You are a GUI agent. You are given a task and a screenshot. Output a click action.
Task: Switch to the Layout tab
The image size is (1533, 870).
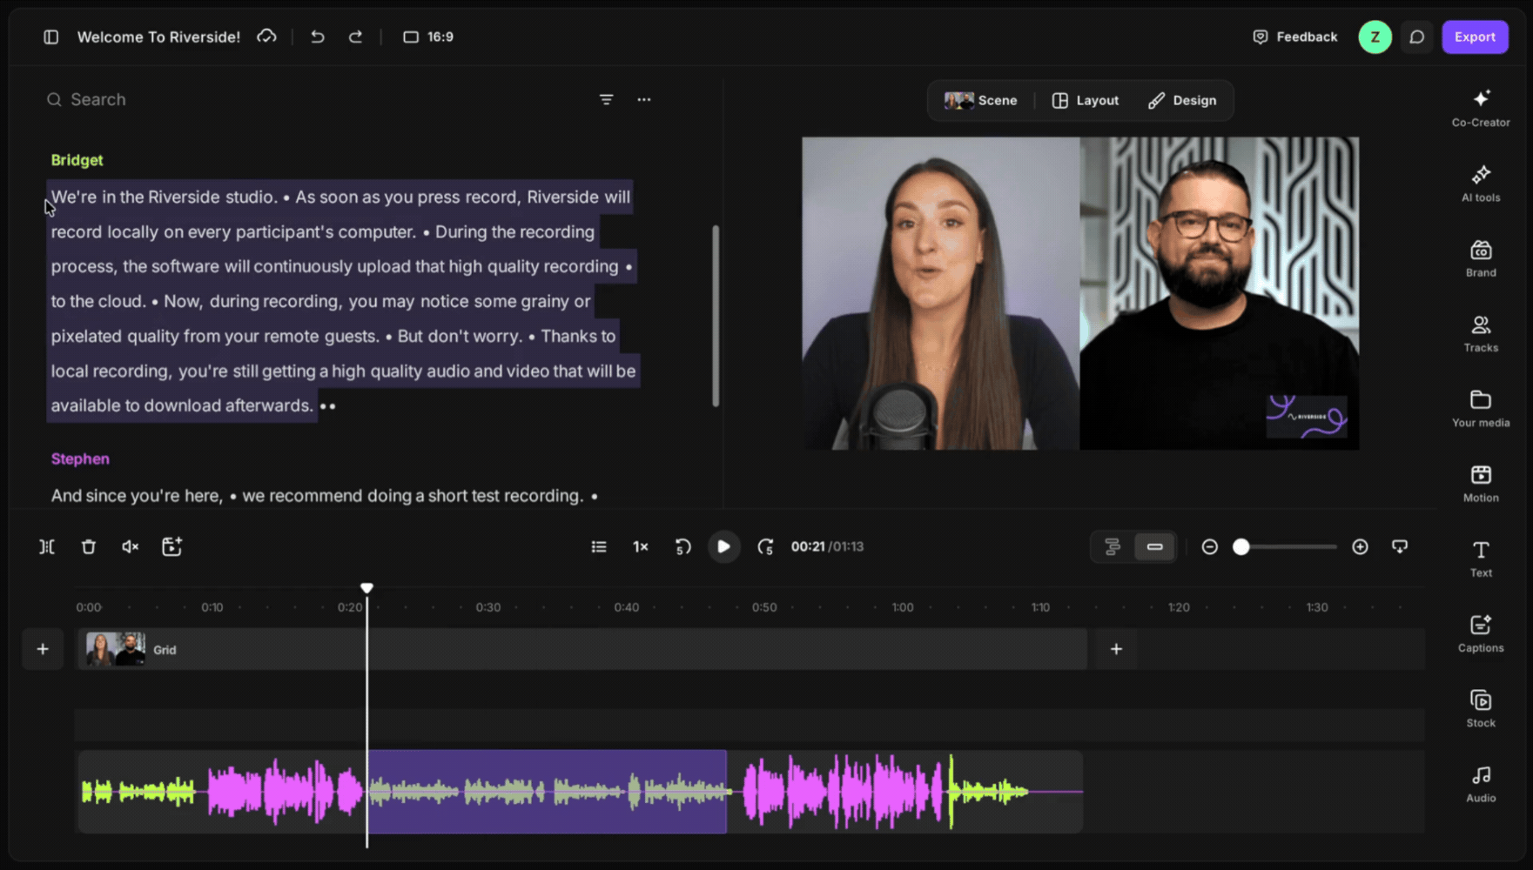1086,100
